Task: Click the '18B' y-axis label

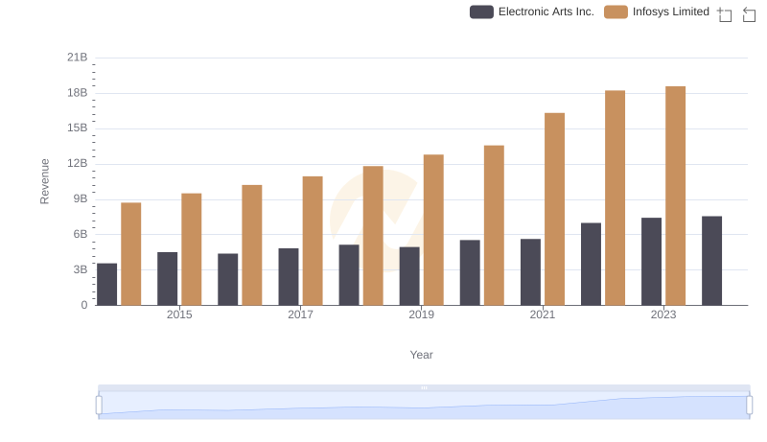Action: click(x=78, y=93)
